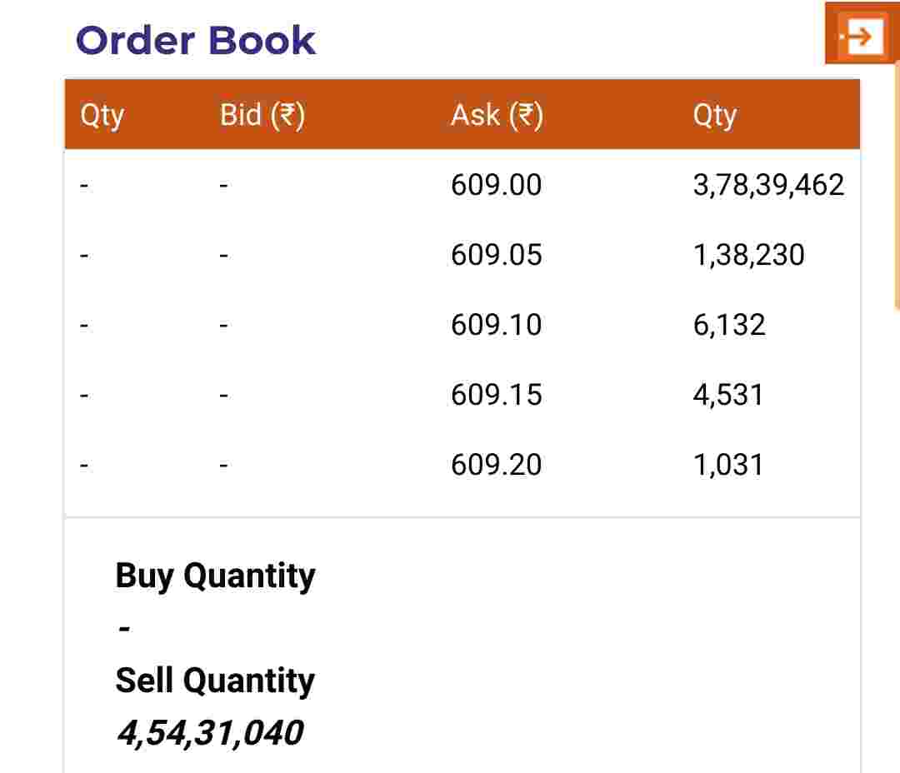Click the 6,132 quantity value

click(728, 325)
